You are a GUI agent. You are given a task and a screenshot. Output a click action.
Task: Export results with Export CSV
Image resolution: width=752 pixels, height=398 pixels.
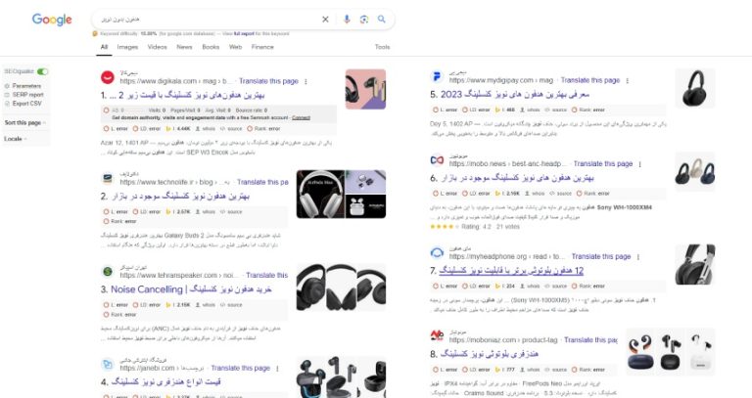[x=23, y=103]
